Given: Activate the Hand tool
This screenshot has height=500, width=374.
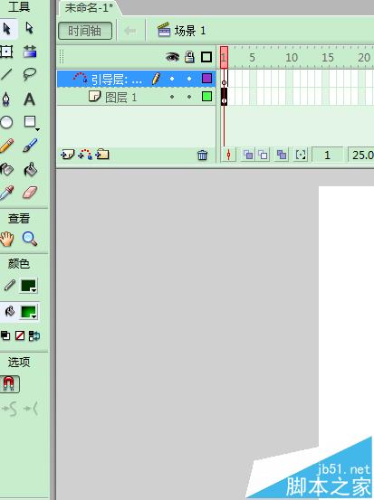Looking at the screenshot, I should click(6, 239).
